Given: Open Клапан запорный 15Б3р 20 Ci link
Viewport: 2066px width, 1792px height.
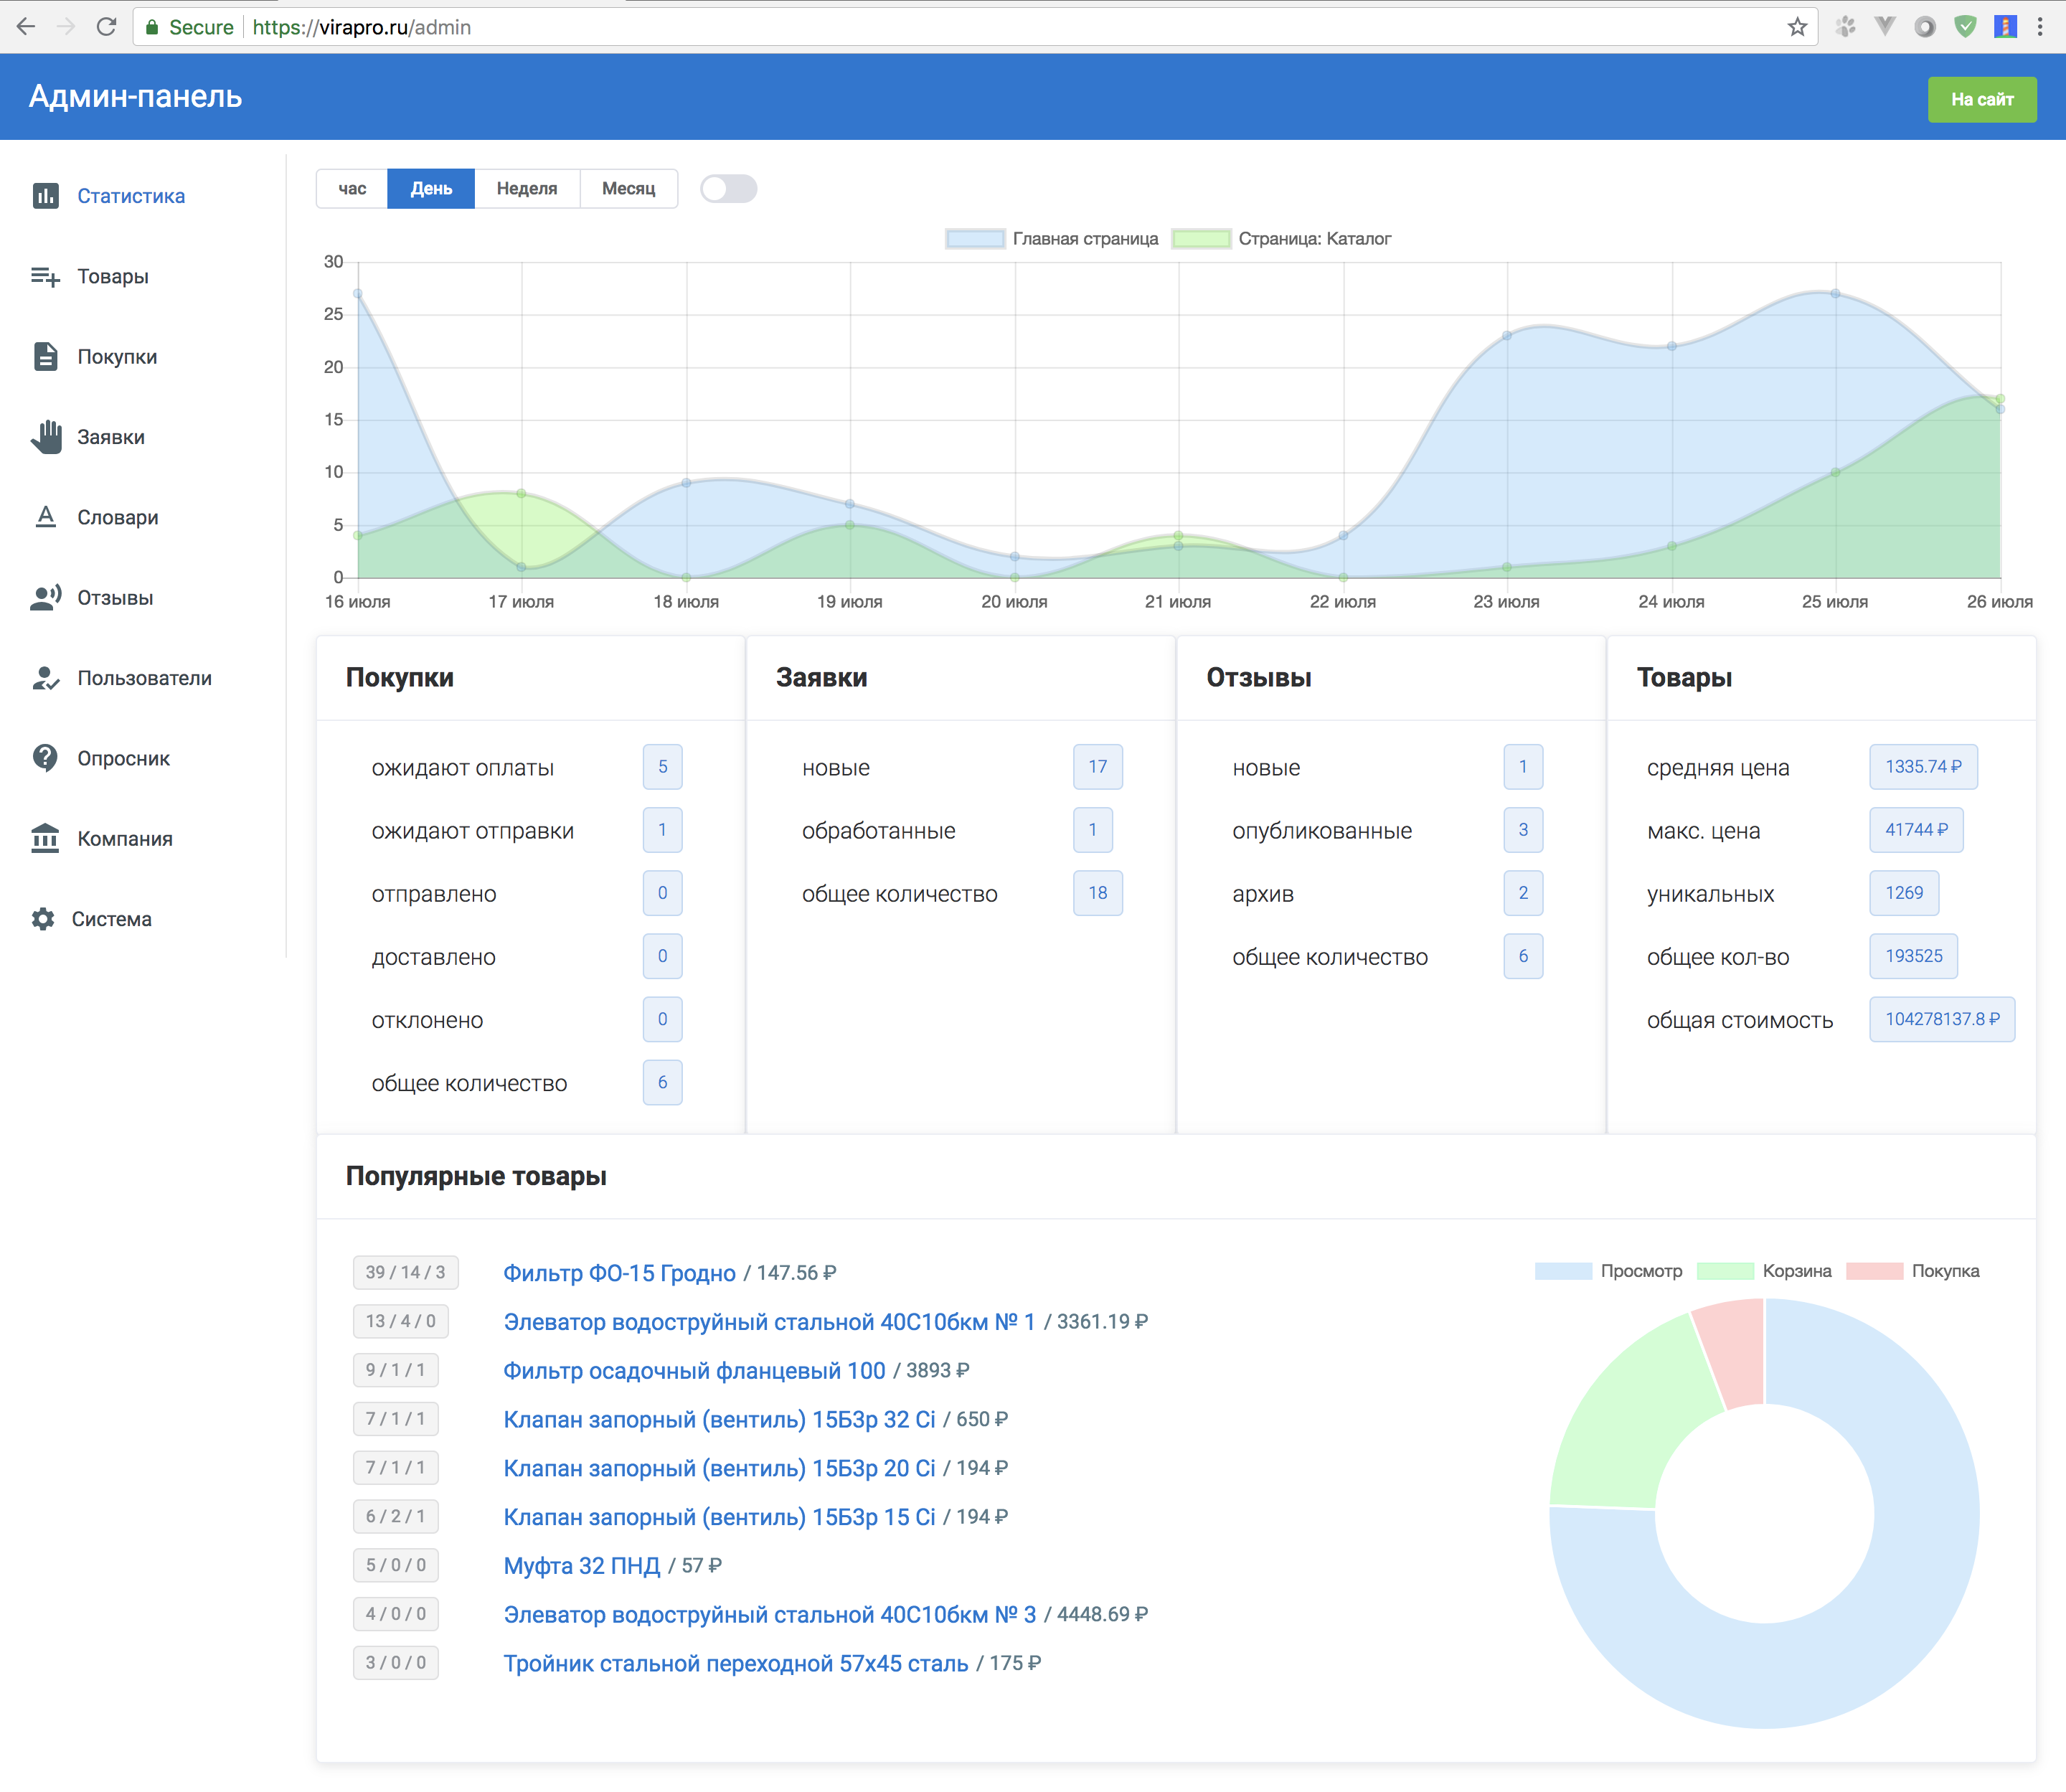Looking at the screenshot, I should click(719, 1468).
